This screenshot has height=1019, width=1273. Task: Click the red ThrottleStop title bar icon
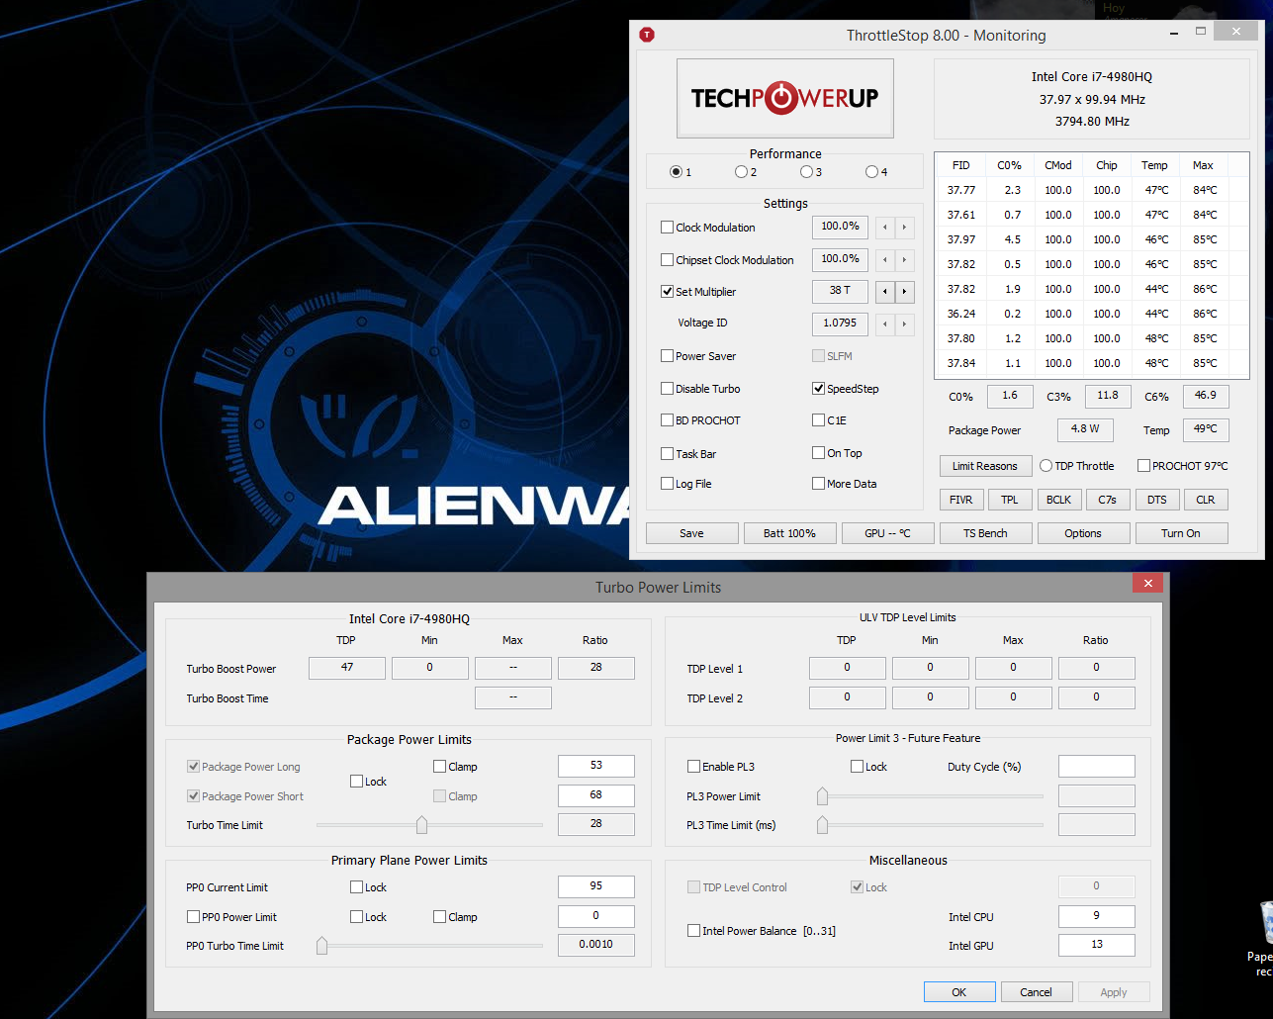(x=647, y=35)
